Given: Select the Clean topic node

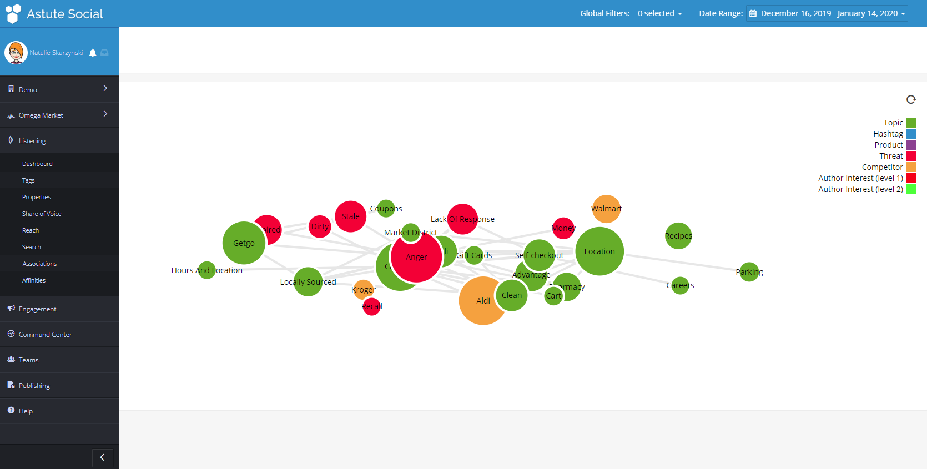Looking at the screenshot, I should click(512, 295).
